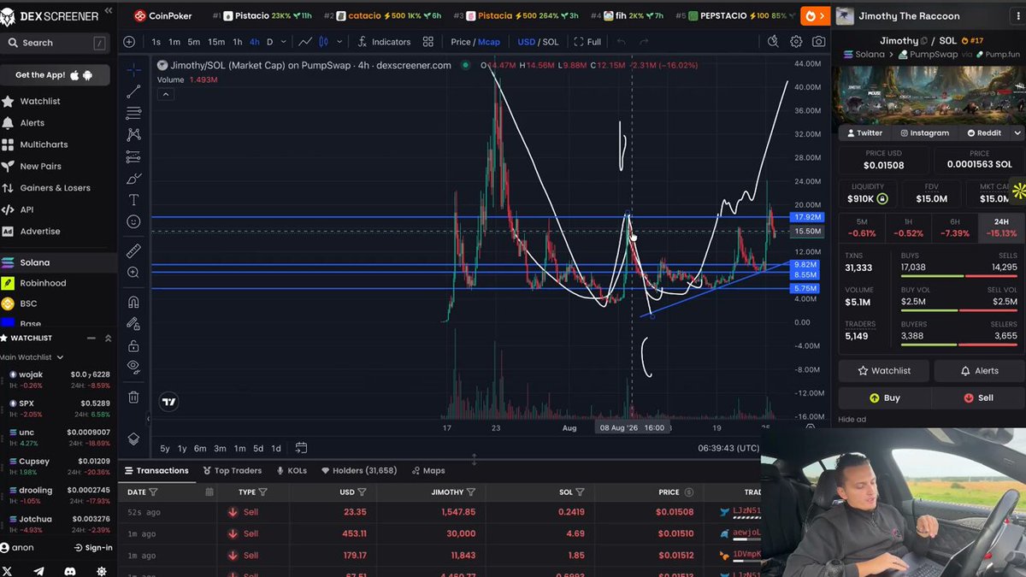The image size is (1026, 577).
Task: Switch chart between Price and Mcap
Action: point(475,42)
